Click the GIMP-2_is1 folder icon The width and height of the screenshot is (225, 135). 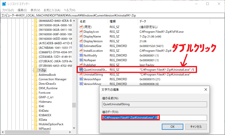(x=35, y=97)
